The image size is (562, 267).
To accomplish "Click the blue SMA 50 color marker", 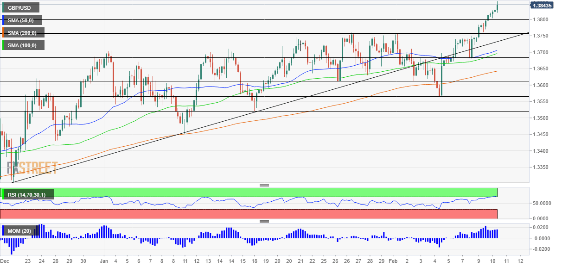I will click(x=3, y=20).
